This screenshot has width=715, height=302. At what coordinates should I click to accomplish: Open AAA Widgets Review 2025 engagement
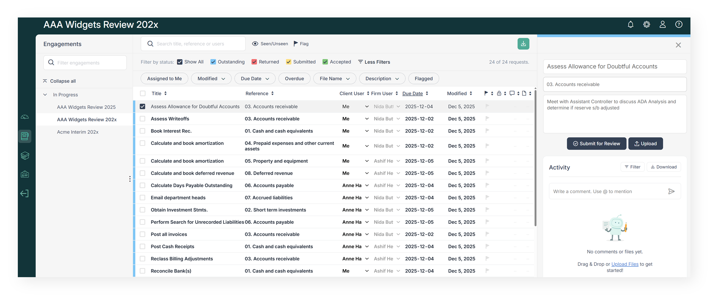click(x=86, y=107)
